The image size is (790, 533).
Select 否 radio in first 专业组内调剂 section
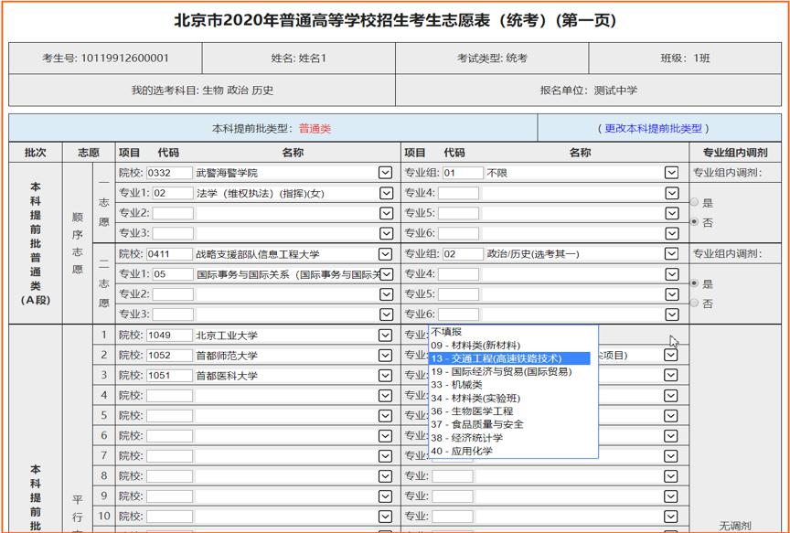tap(695, 220)
